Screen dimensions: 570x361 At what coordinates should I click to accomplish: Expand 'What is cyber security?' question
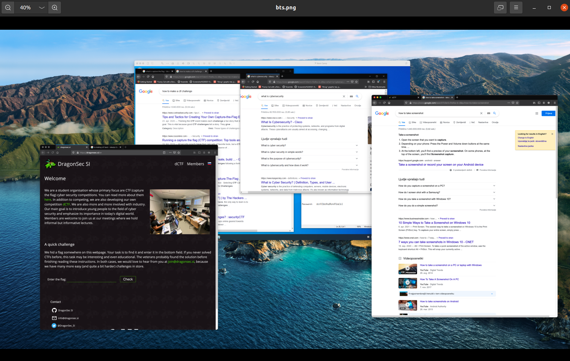tap(309, 145)
